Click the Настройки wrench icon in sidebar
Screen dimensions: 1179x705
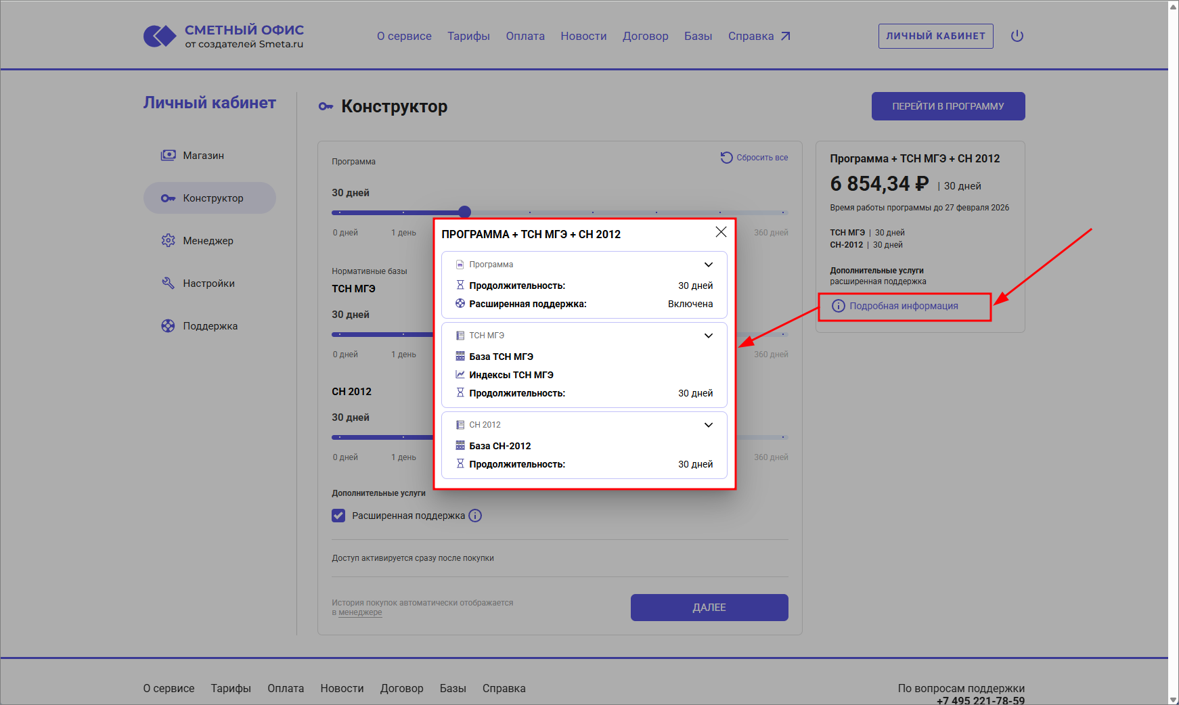tap(168, 283)
